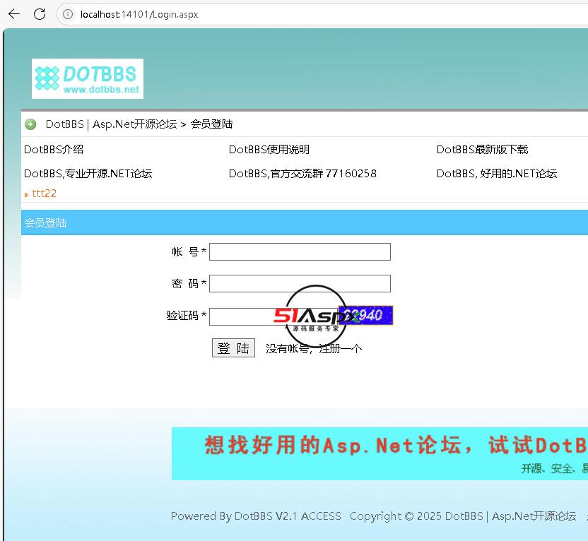
Task: Open the DotBBS介绍 link
Action: pyautogui.click(x=54, y=150)
